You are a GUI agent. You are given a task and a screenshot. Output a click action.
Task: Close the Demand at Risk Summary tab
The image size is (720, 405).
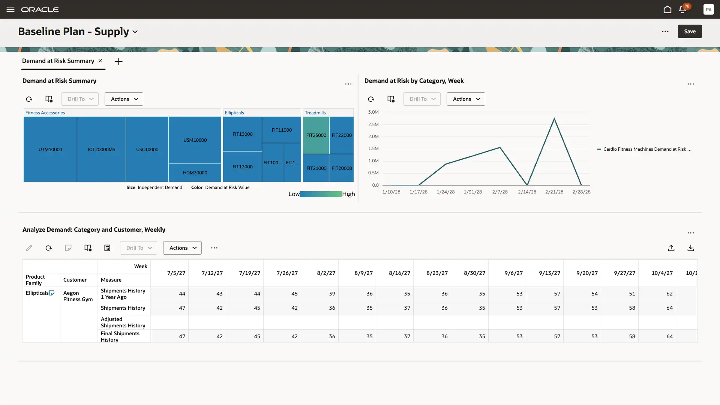100,61
